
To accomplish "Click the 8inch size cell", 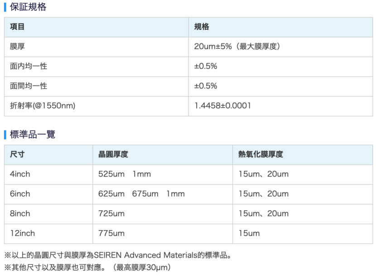I will click(20, 214).
